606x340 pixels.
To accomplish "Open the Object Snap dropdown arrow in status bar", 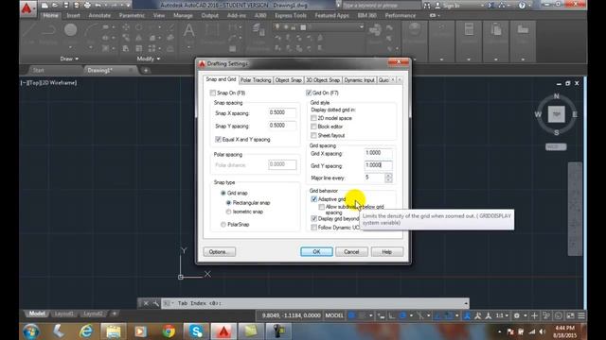I will pos(456,315).
